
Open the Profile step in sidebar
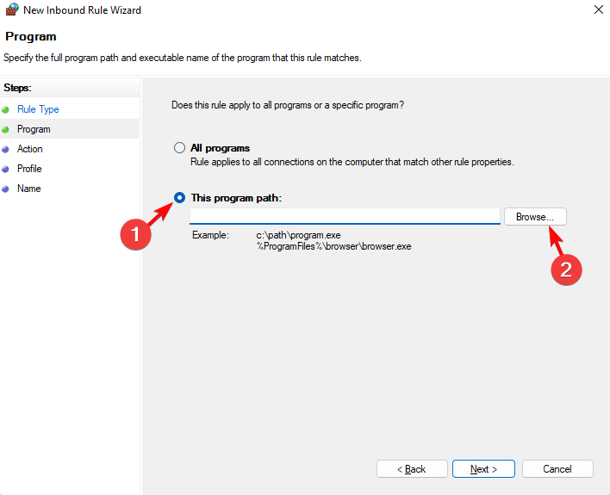click(x=29, y=169)
